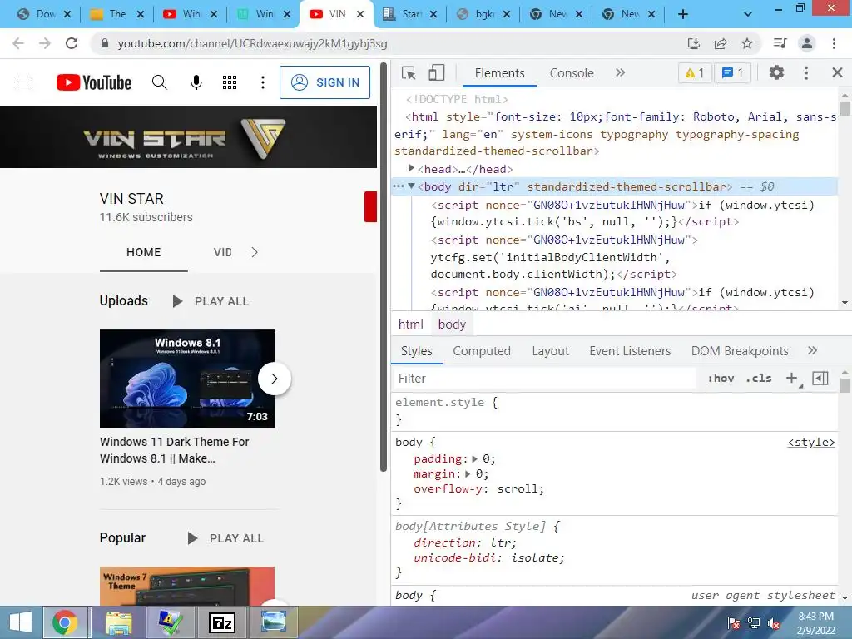The width and height of the screenshot is (852, 639).
Task: Start voice search with the microphone icon
Action: pyautogui.click(x=196, y=82)
